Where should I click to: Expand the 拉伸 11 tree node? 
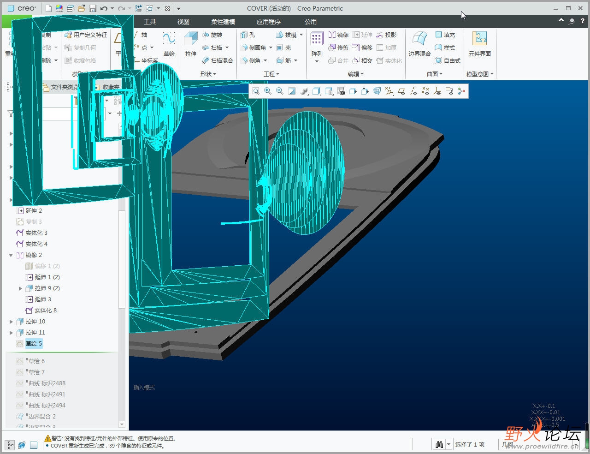[x=11, y=333]
